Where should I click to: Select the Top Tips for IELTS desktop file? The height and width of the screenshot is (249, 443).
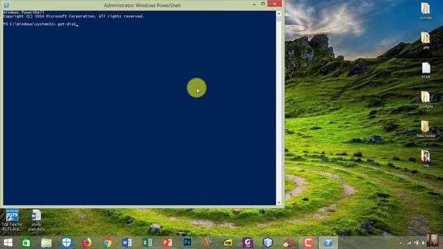pyautogui.click(x=12, y=220)
